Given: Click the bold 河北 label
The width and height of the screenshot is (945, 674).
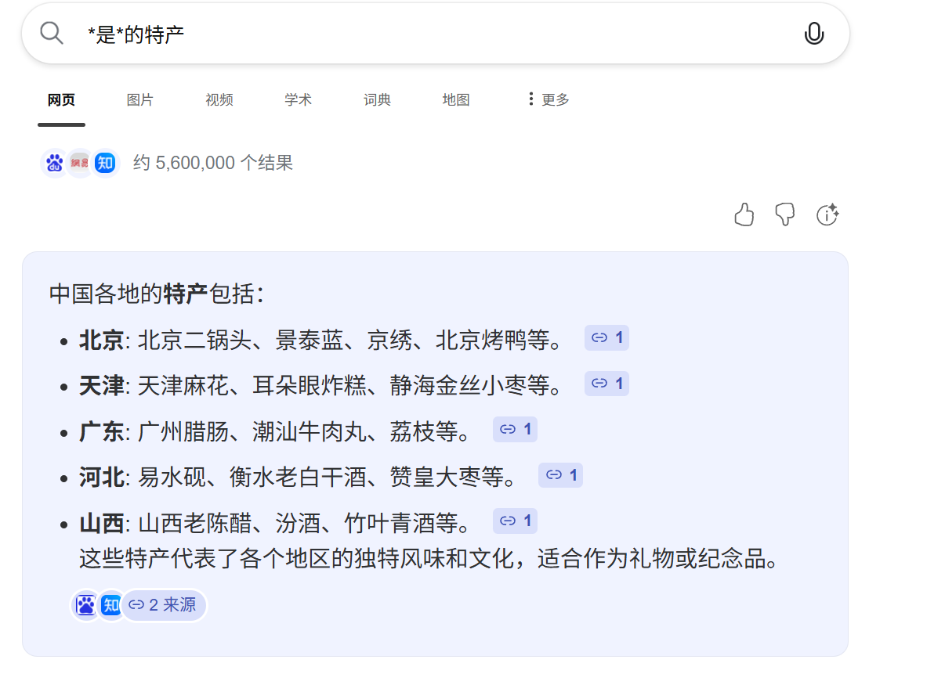Looking at the screenshot, I should (102, 478).
